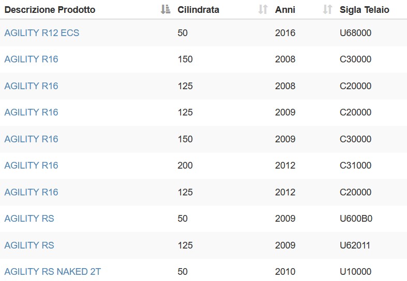407x281 pixels.
Task: Select the Sigla Telaio column header
Action: tap(365, 10)
